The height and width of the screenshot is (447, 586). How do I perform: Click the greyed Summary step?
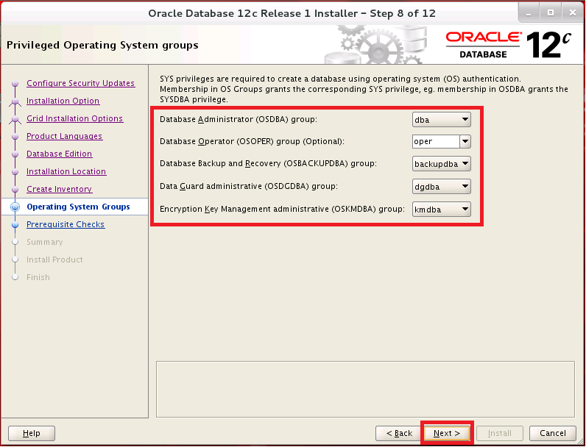click(44, 242)
